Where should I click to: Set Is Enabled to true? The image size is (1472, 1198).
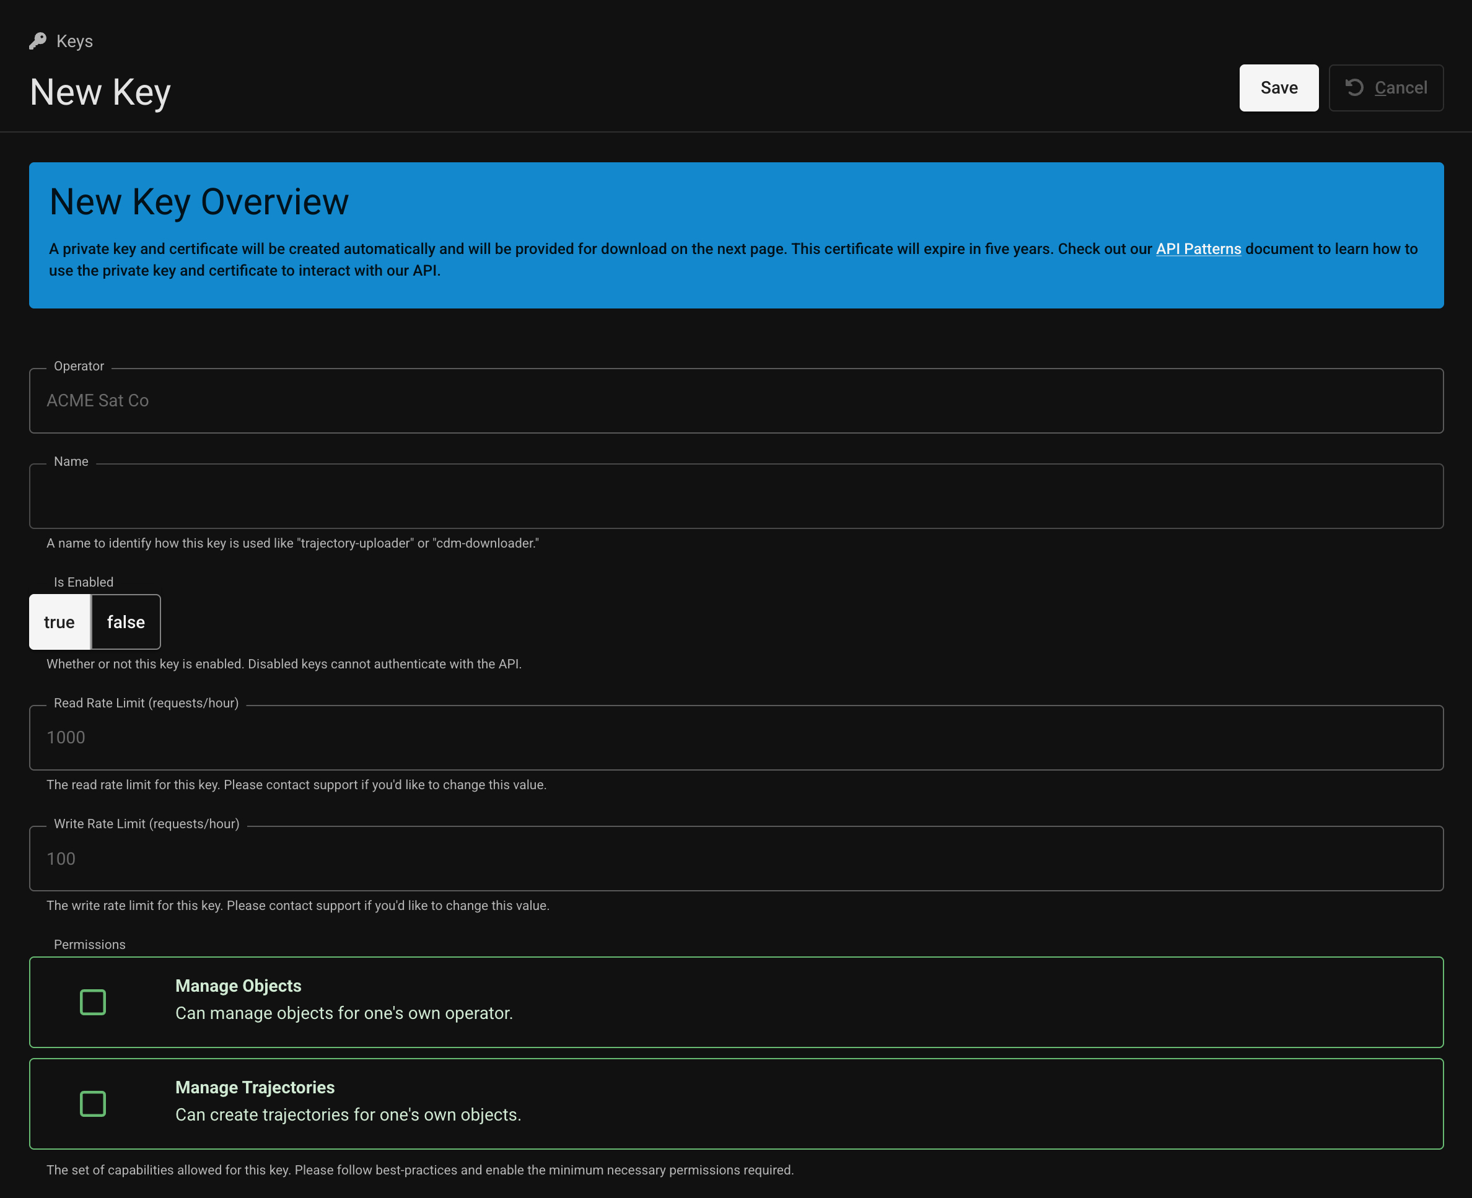(59, 622)
